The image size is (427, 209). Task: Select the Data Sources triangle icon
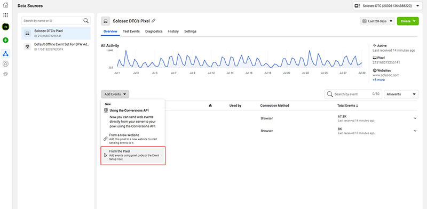coord(5,54)
